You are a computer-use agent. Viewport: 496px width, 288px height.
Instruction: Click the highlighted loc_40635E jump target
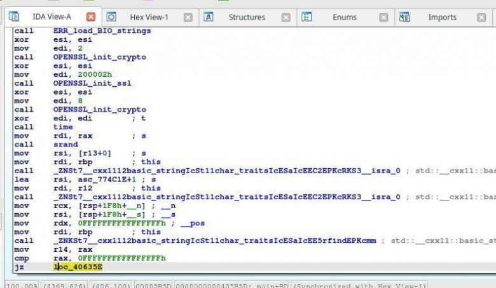pos(78,267)
